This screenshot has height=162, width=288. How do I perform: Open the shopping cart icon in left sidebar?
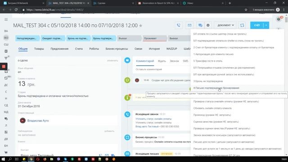pyautogui.click(x=6, y=153)
